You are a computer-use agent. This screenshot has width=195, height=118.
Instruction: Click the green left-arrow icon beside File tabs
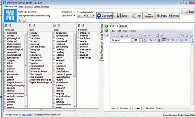[x=106, y=26]
